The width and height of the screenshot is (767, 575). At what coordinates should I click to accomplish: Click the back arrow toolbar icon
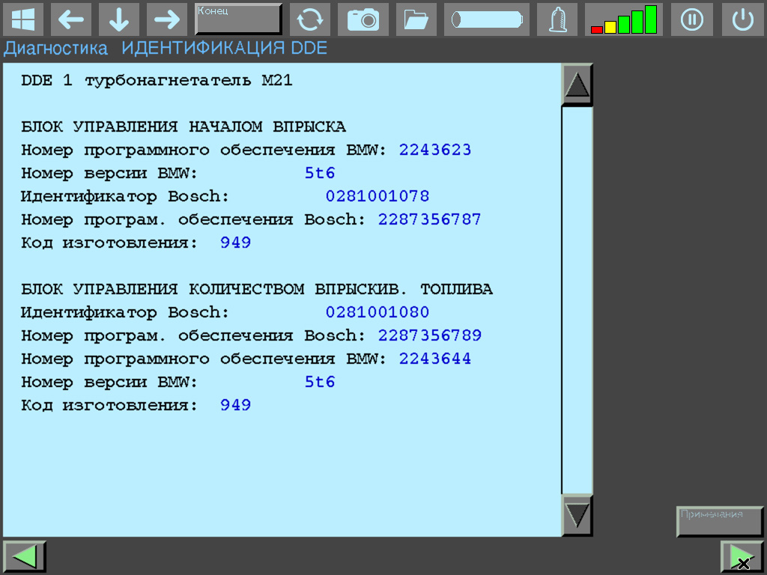pos(71,19)
